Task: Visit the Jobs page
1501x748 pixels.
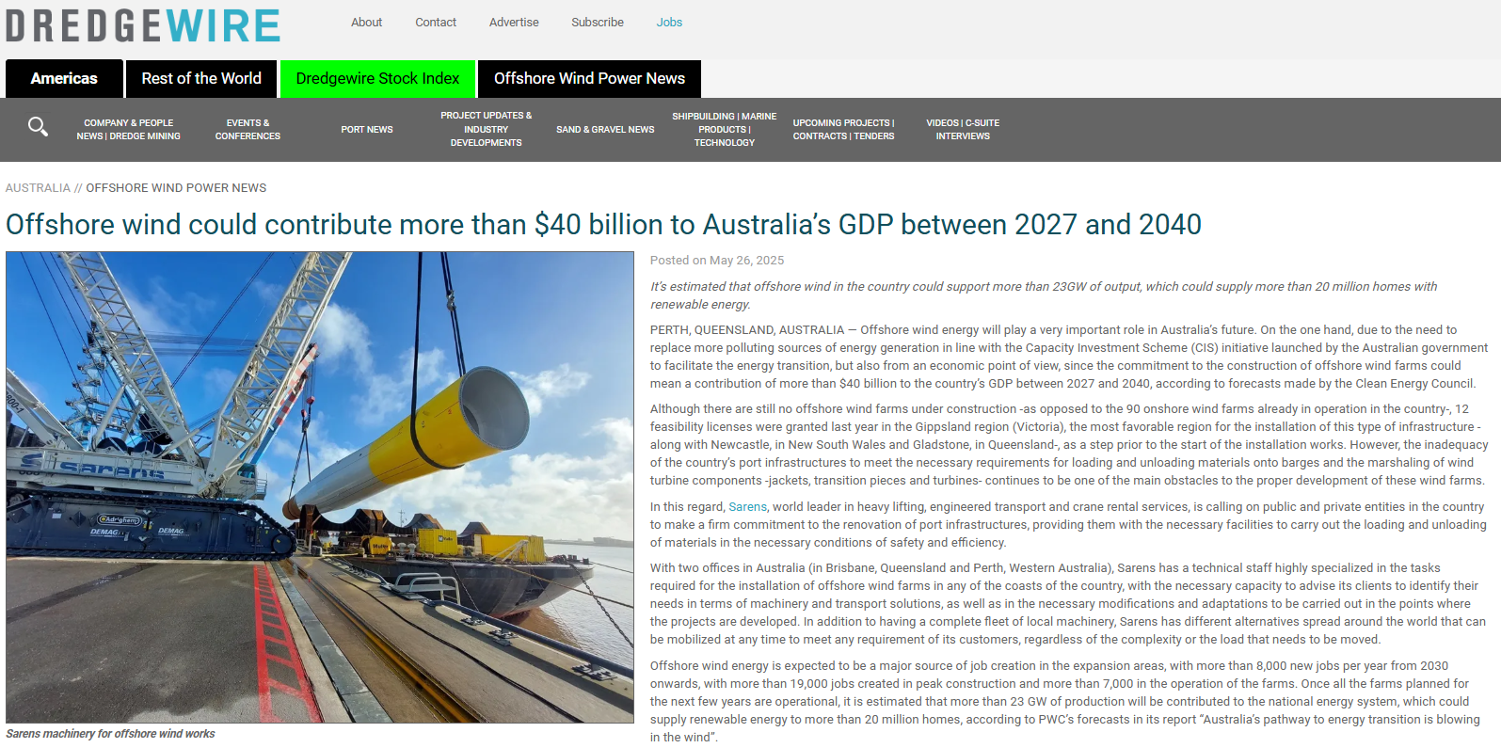Action: [x=669, y=23]
